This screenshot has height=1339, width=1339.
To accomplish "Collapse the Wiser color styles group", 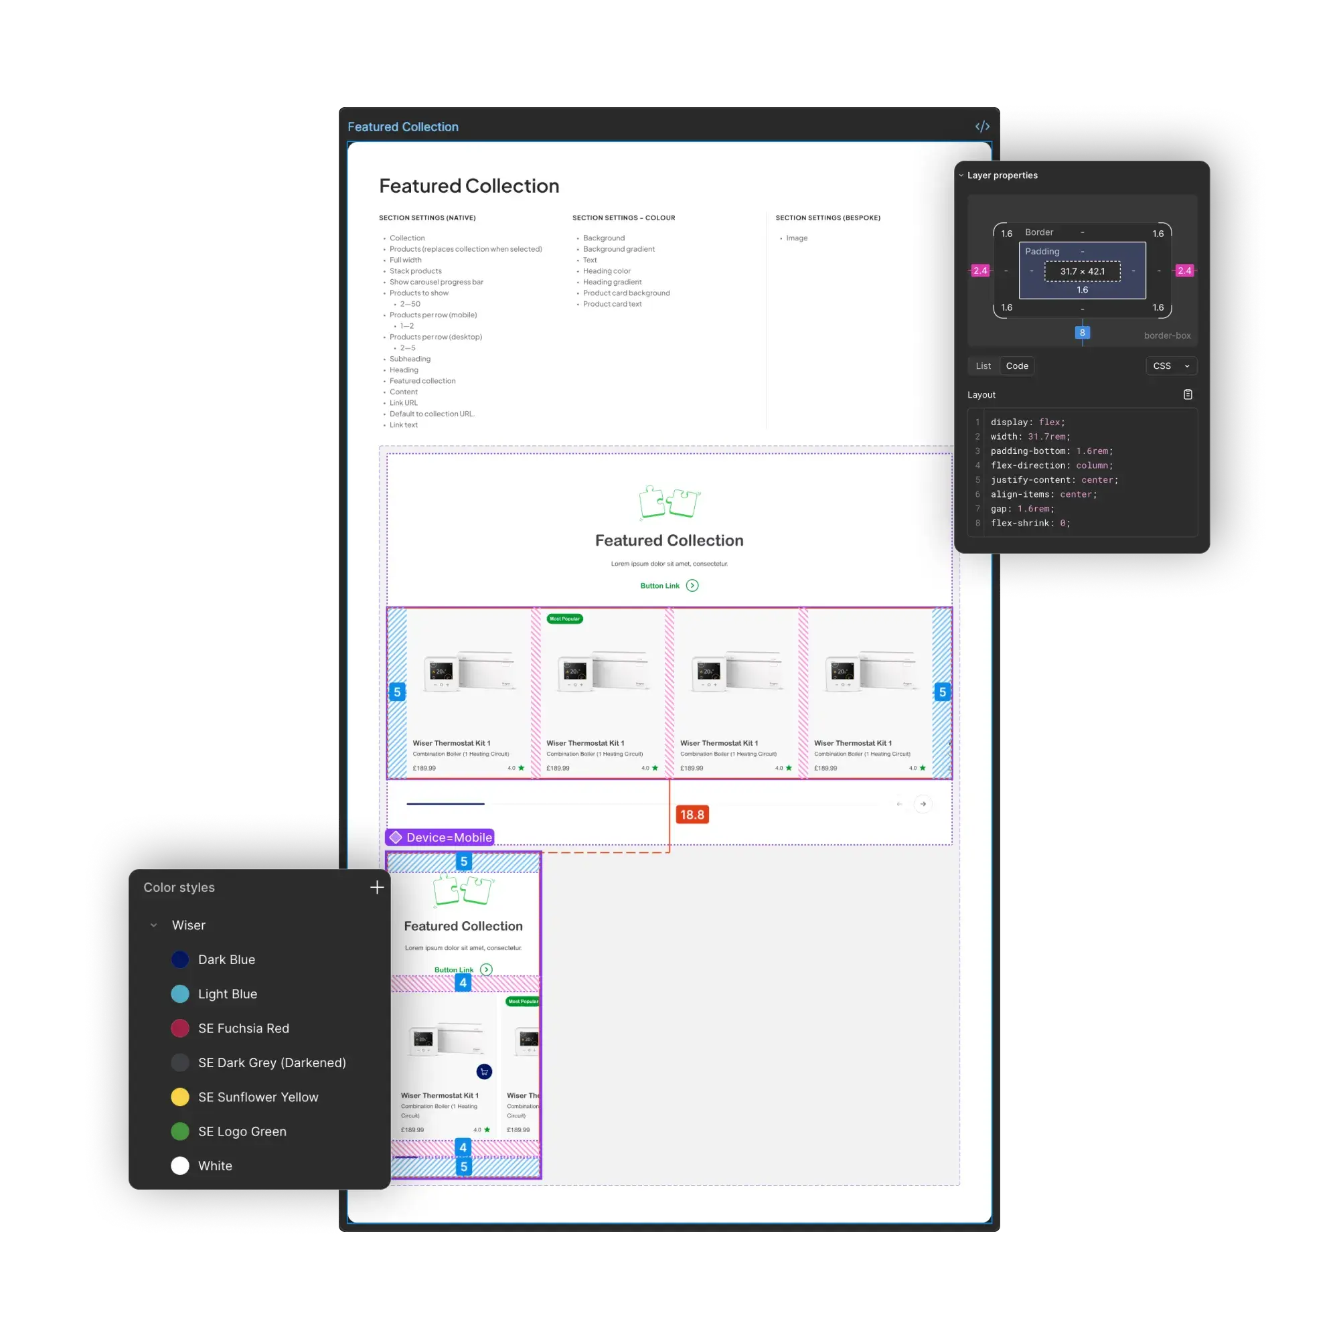I will coord(154,925).
